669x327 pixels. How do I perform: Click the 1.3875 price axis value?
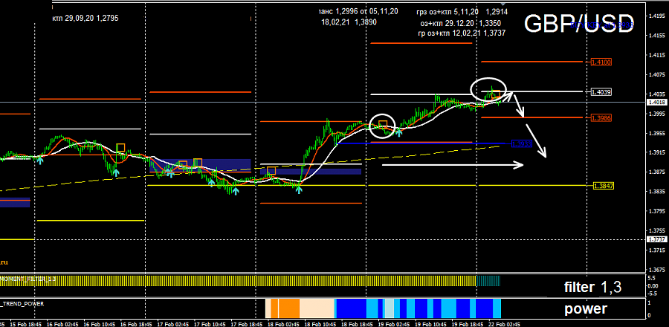coord(657,172)
